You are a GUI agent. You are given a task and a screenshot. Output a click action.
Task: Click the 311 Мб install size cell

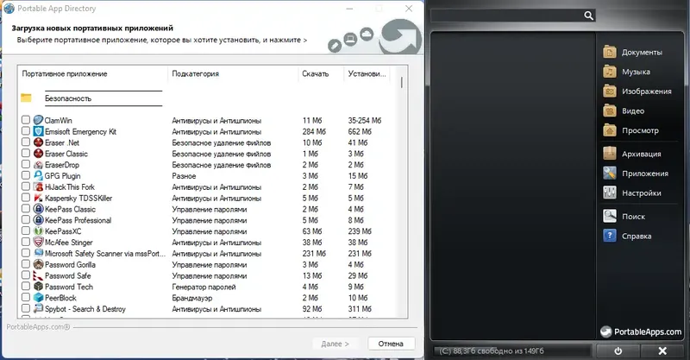tap(360, 309)
